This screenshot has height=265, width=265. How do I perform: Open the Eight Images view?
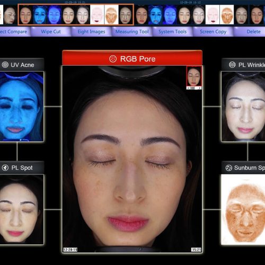pos(91,32)
